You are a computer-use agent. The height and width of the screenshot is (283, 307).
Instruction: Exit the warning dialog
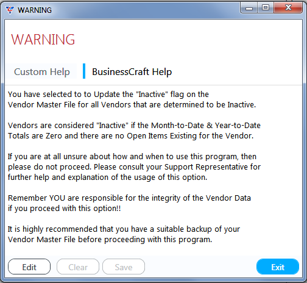click(278, 267)
